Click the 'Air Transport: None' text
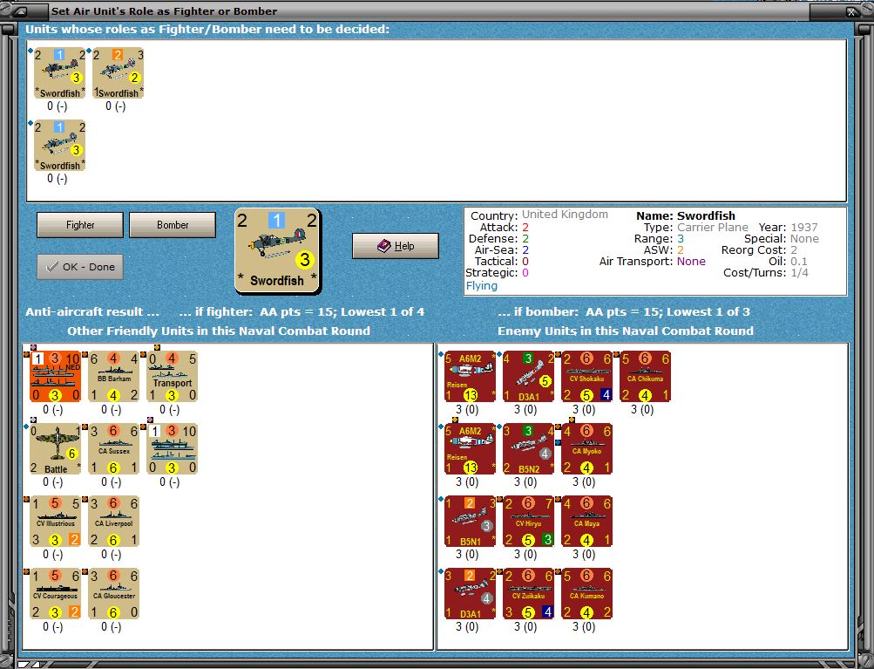 click(x=652, y=261)
